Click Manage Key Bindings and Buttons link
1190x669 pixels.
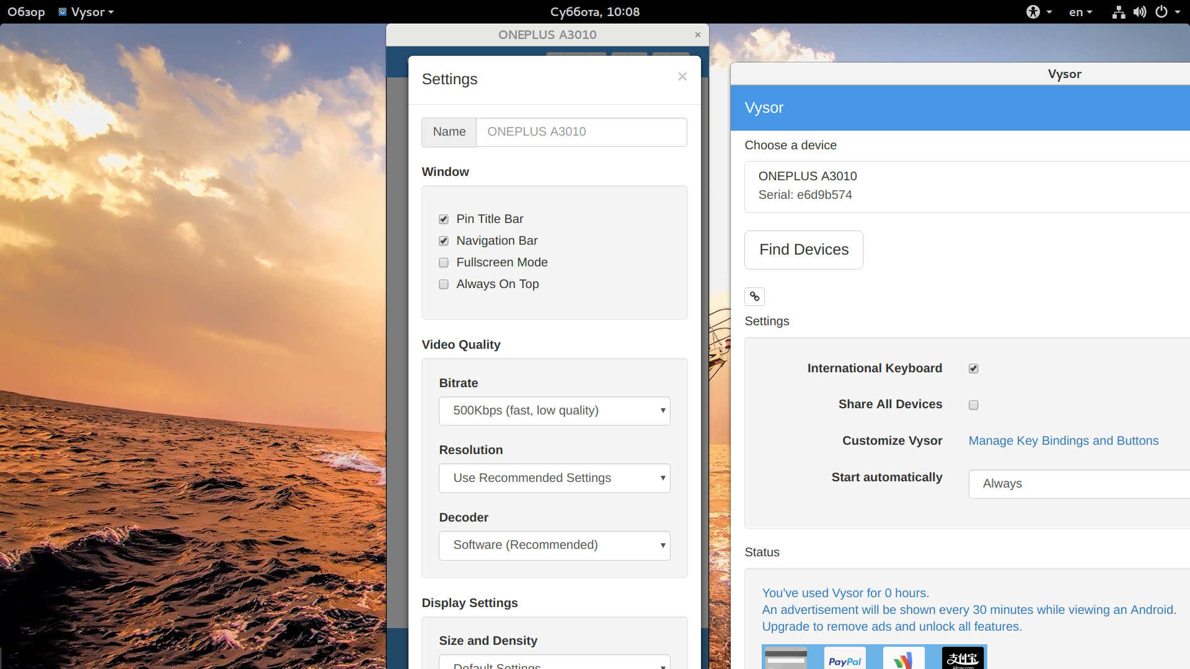point(1062,439)
